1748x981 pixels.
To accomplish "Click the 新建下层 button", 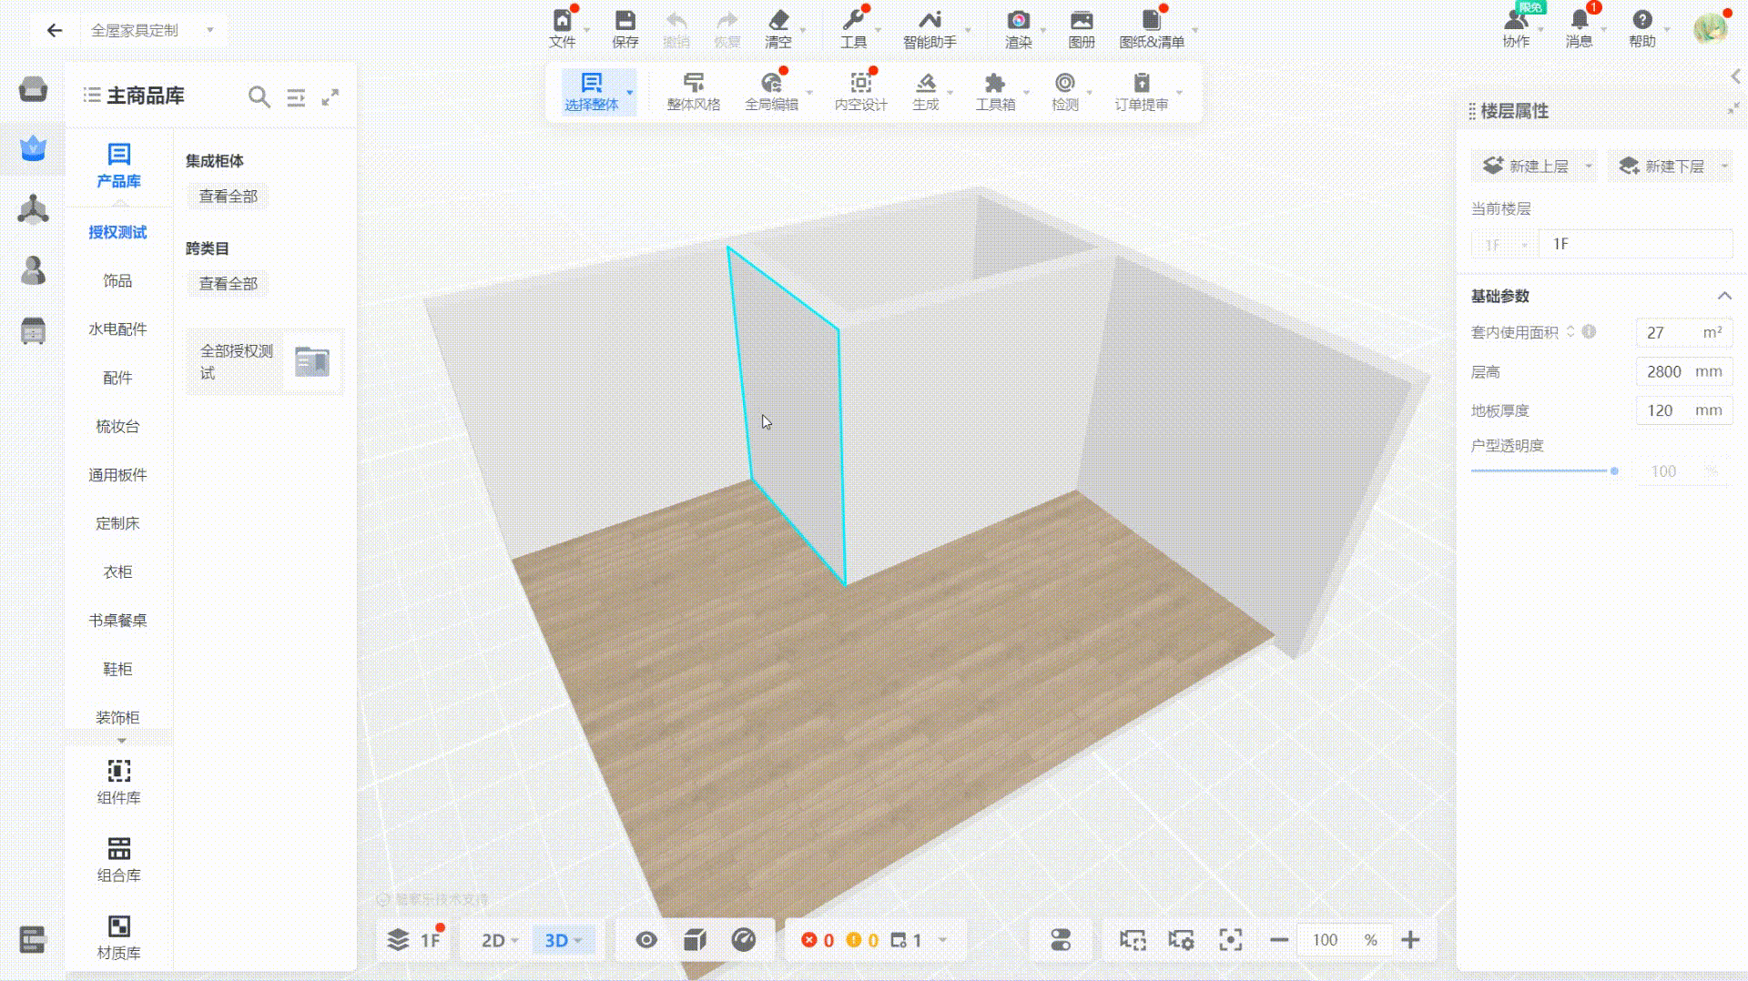I will click(1662, 166).
